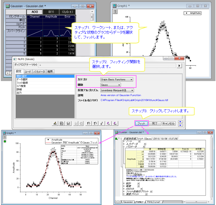Image resolution: width=216 pixels, height=205 pixels.
Task: Expand the ノート node plus box
Action: 124,141
